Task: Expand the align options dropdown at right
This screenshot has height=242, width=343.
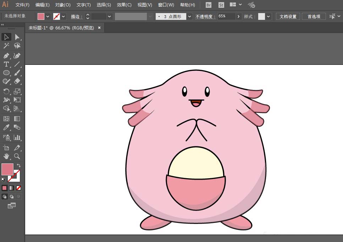Action: click(339, 16)
